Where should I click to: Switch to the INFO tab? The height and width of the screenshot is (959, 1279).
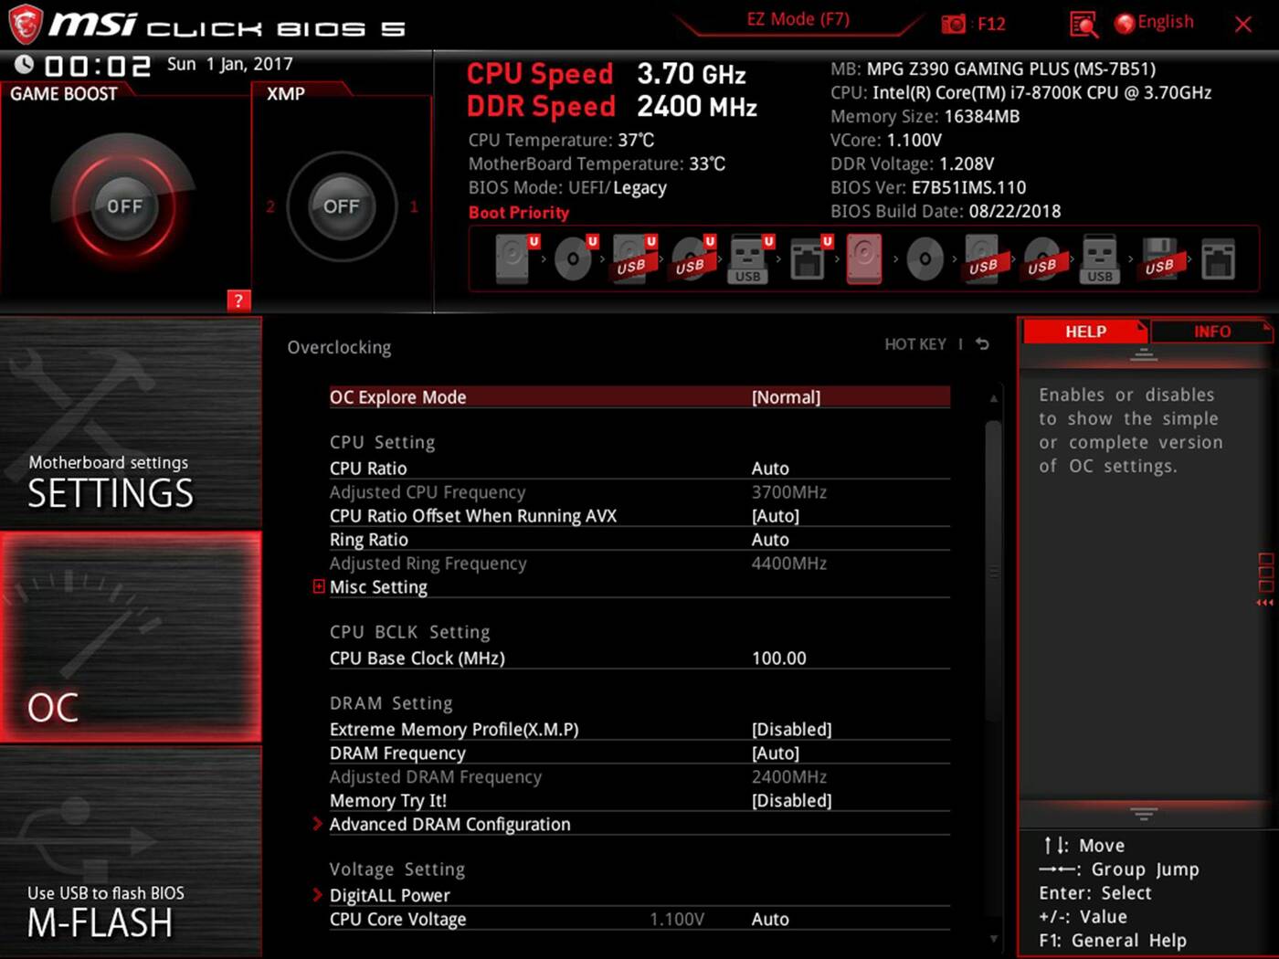pyautogui.click(x=1211, y=332)
